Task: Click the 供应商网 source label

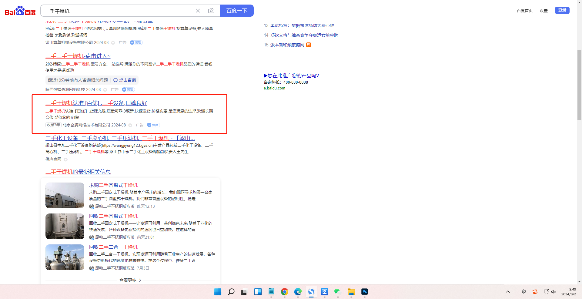Action: pyautogui.click(x=53, y=160)
